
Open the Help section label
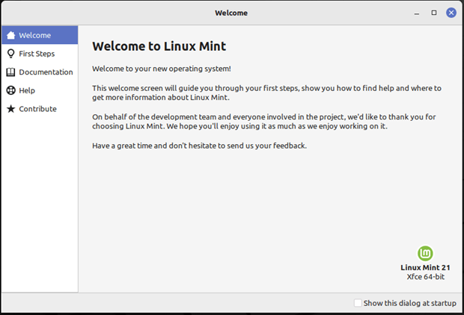pyautogui.click(x=27, y=90)
